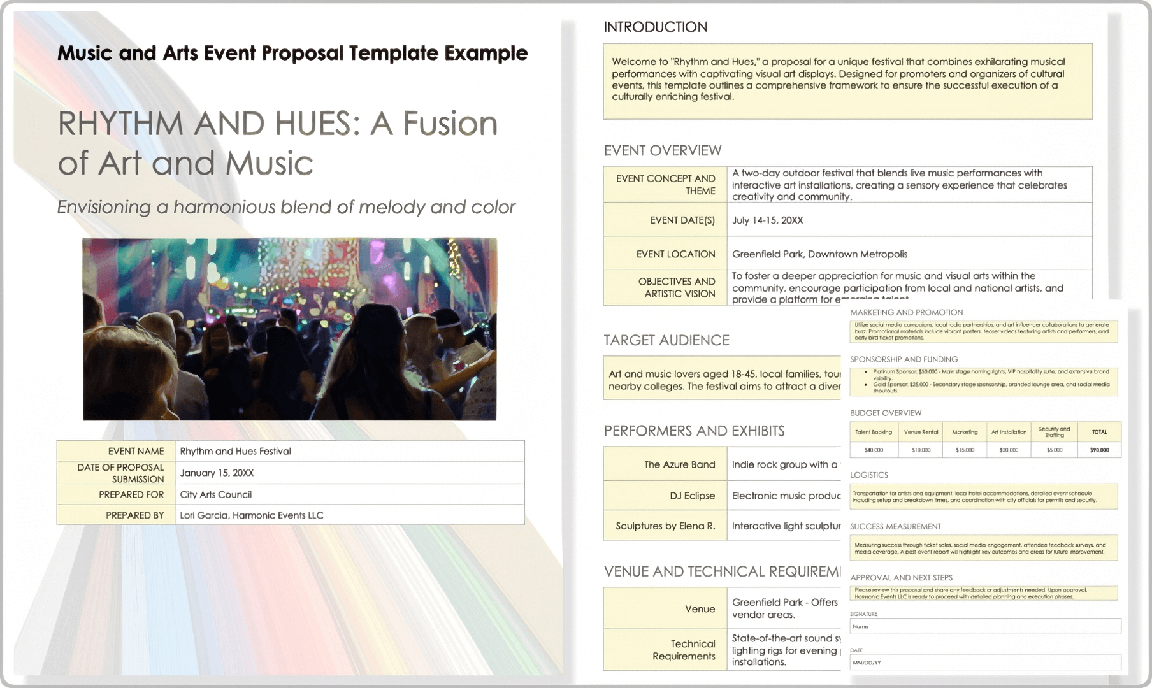Select the "EVENT DATE(S)" label cell
1152x688 pixels.
click(x=665, y=220)
